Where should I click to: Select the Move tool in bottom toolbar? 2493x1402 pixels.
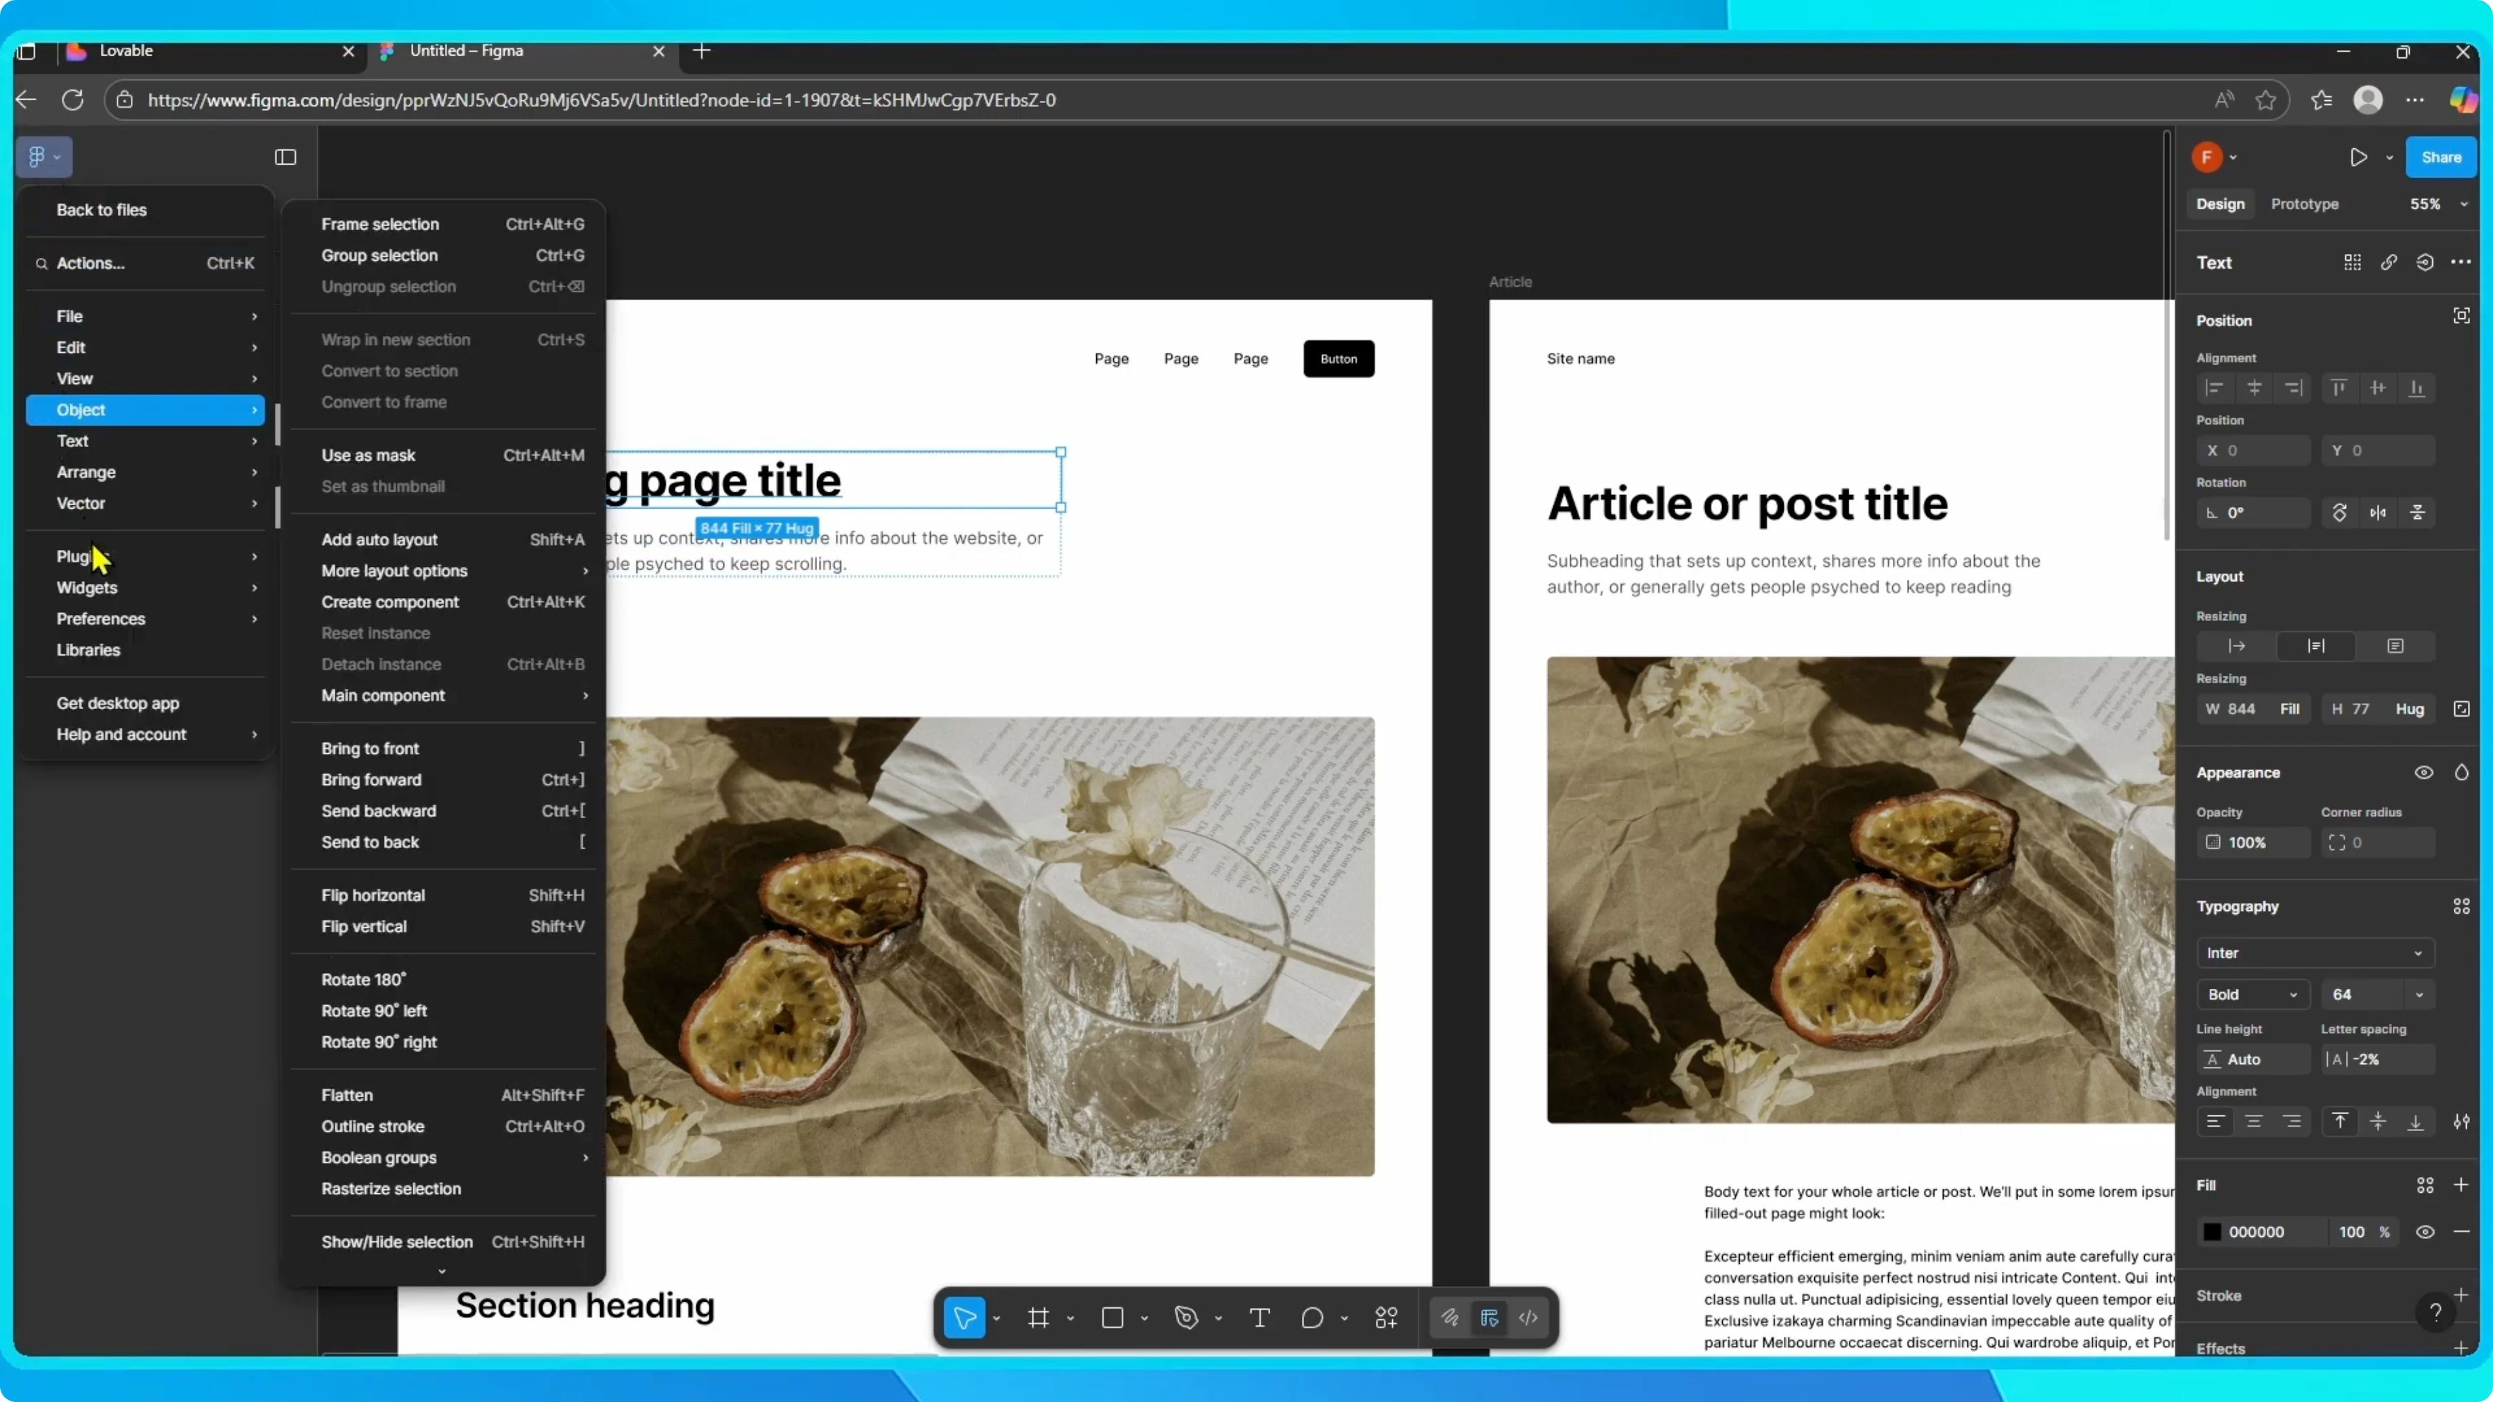[965, 1317]
